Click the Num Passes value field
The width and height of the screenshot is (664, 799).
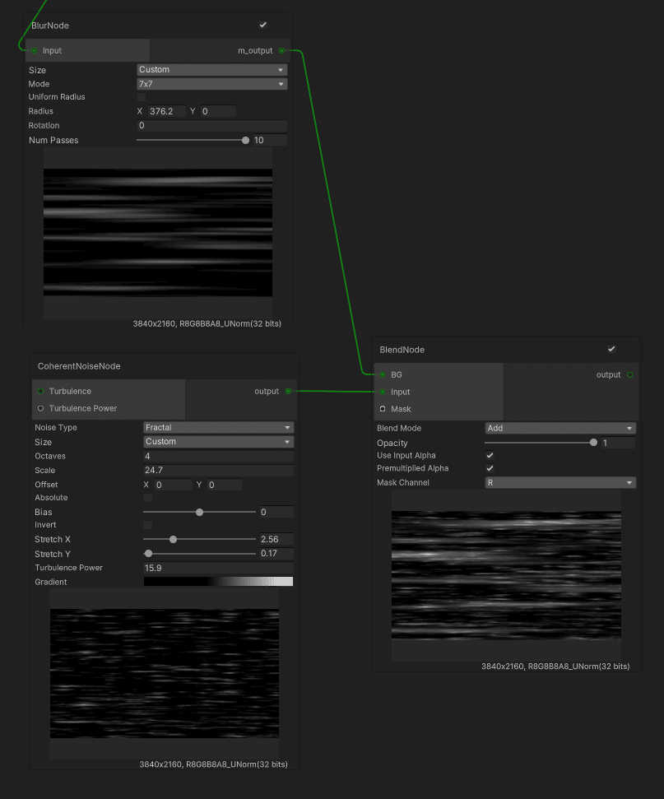[270, 140]
